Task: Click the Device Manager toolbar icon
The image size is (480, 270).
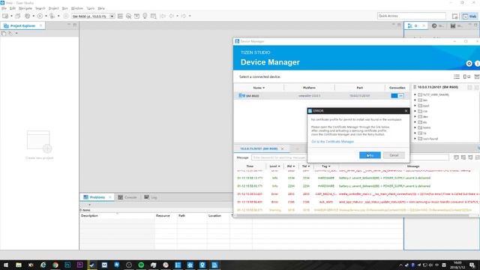Action: (x=120, y=16)
